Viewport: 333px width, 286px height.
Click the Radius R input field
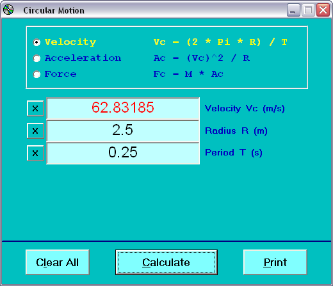click(x=123, y=131)
